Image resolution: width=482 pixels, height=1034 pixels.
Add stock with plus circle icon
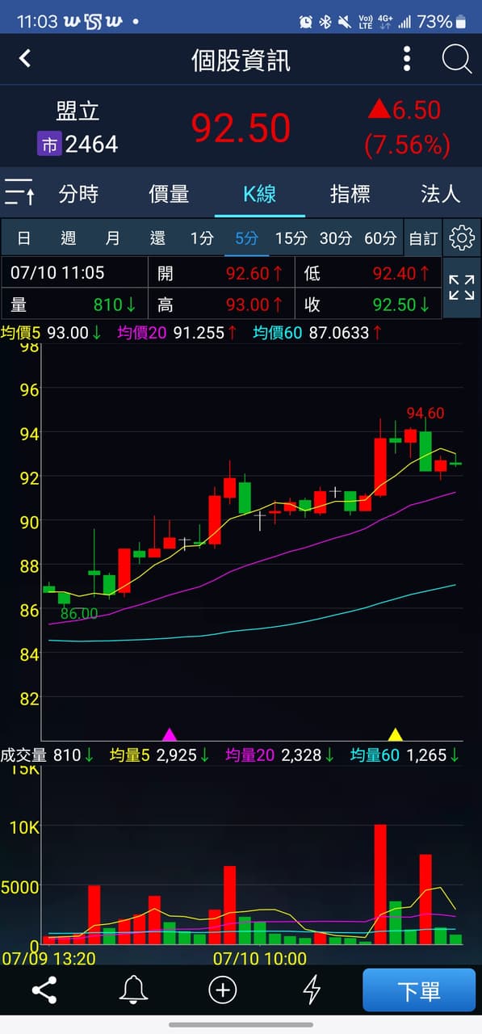[x=223, y=990]
